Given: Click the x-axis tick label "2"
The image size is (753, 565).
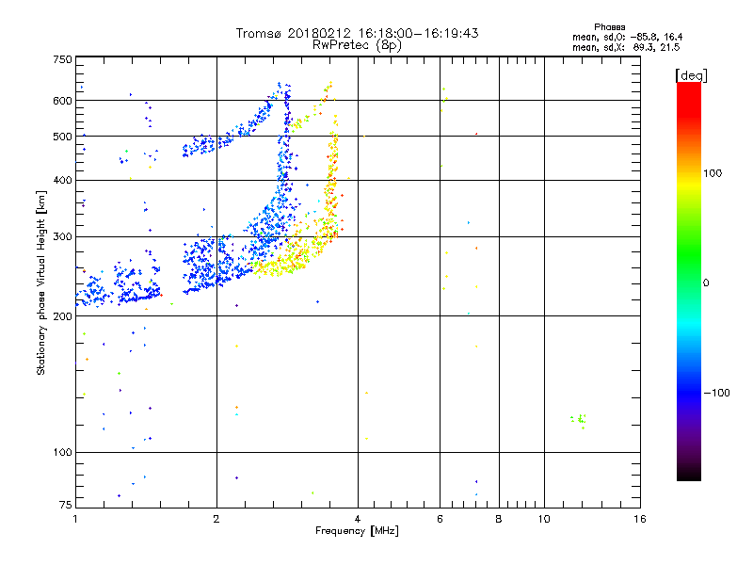Looking at the screenshot, I should (216, 519).
